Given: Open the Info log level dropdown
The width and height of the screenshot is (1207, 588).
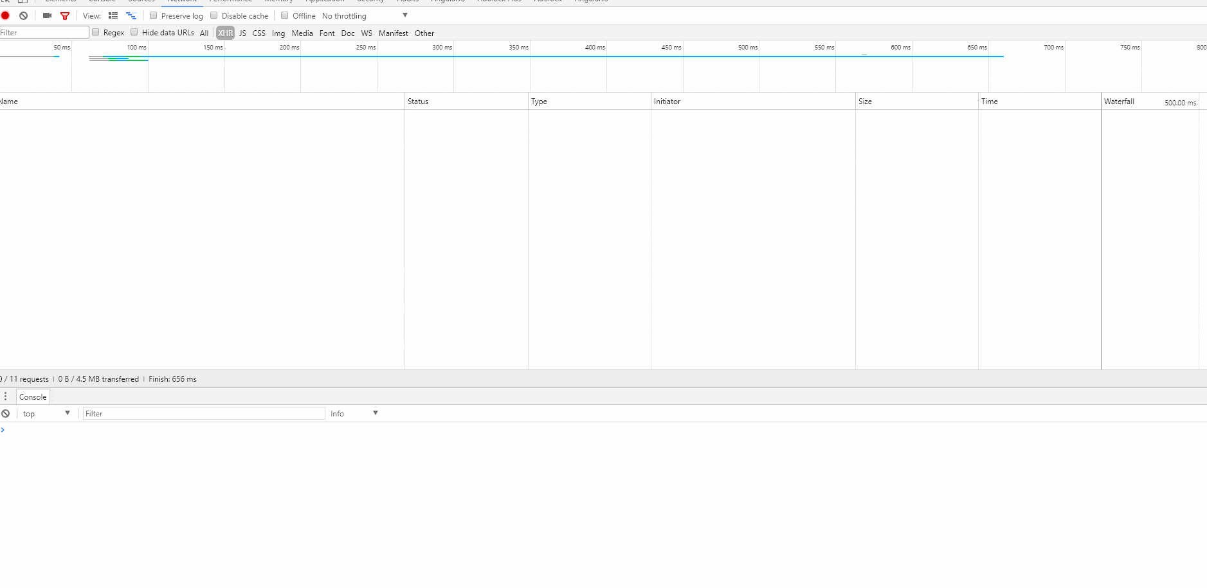Looking at the screenshot, I should coord(354,413).
